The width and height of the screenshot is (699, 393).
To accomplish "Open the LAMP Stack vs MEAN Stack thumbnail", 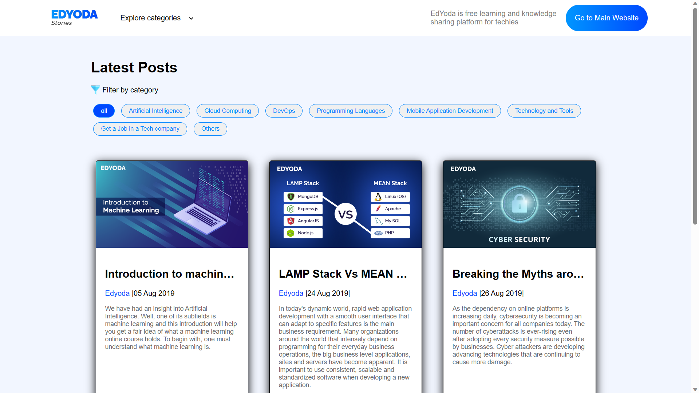I will click(345, 204).
